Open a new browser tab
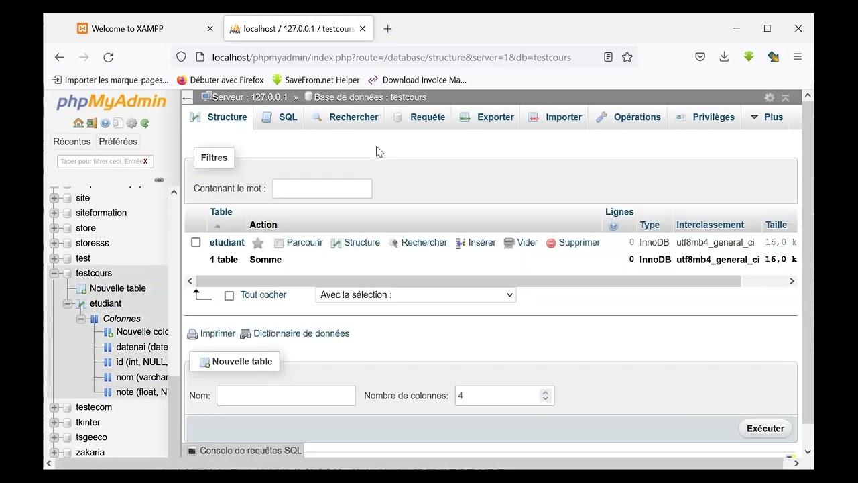Screen dimensions: 858x483 [x=387, y=29]
